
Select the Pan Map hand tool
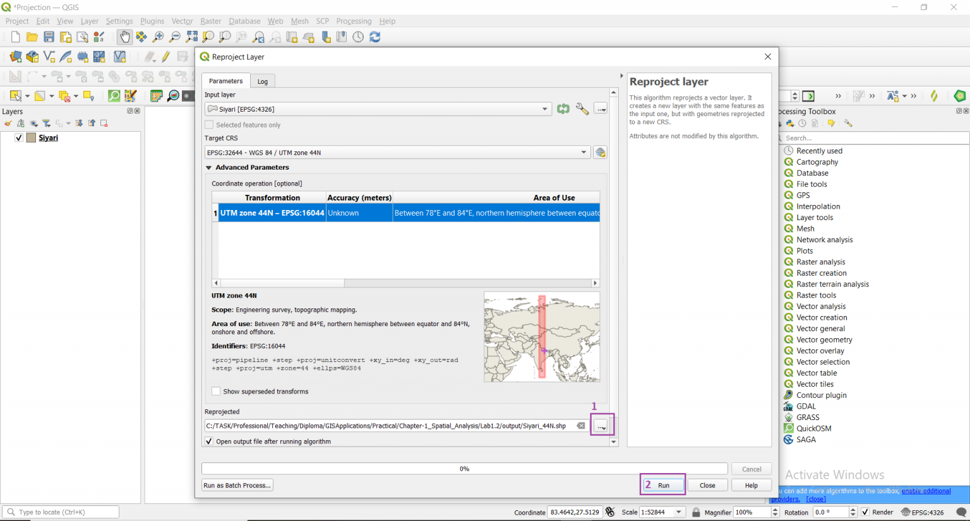click(125, 37)
